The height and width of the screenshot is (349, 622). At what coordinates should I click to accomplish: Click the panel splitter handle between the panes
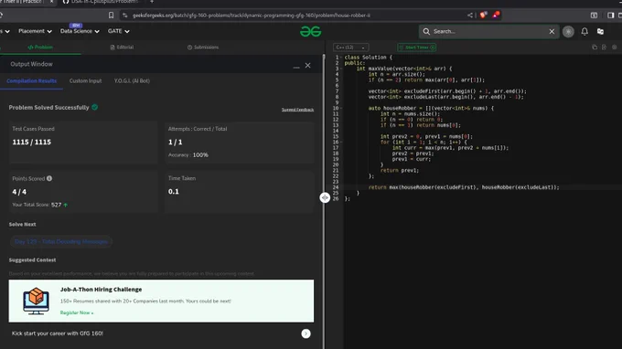tap(325, 197)
